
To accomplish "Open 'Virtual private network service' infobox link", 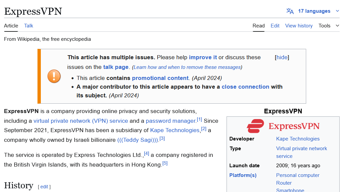I will [x=302, y=152].
